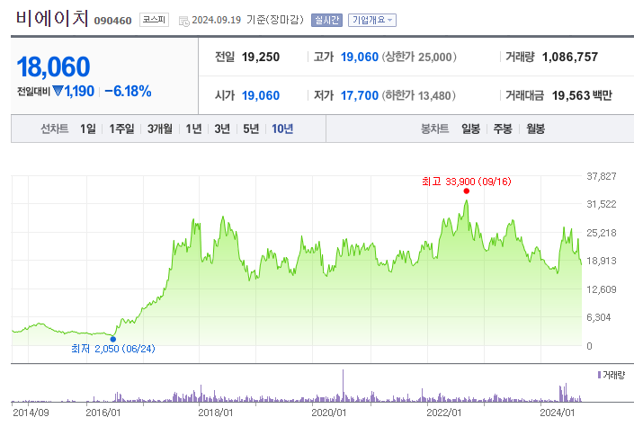Click the tallest volume spike near 2020
This screenshot has height=435, width=634.
(343, 386)
